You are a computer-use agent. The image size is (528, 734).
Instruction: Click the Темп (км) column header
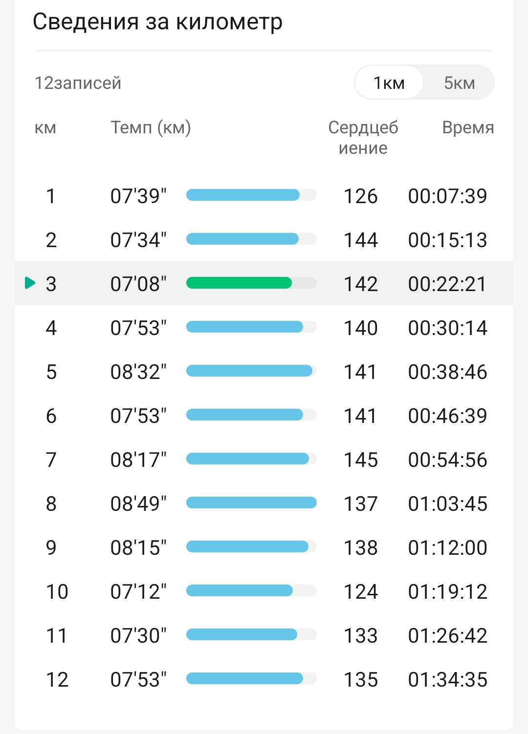click(x=151, y=127)
